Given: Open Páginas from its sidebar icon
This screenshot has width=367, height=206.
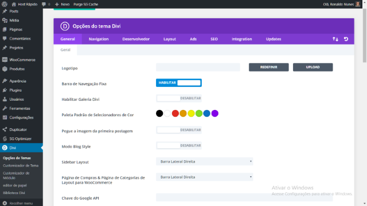Looking at the screenshot, I should [5, 29].
